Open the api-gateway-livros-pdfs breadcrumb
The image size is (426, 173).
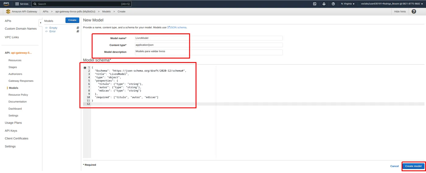coord(75,12)
